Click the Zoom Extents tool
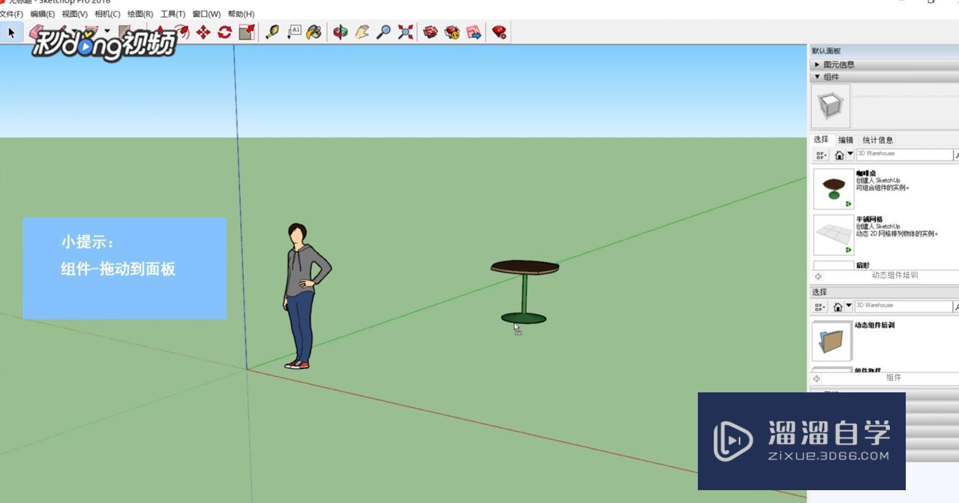 point(405,32)
